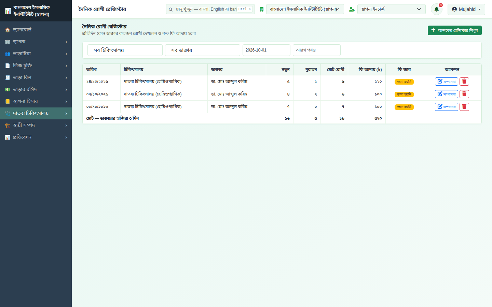Delete the ০৩/১০/২০২৬ register entry

[x=464, y=107]
